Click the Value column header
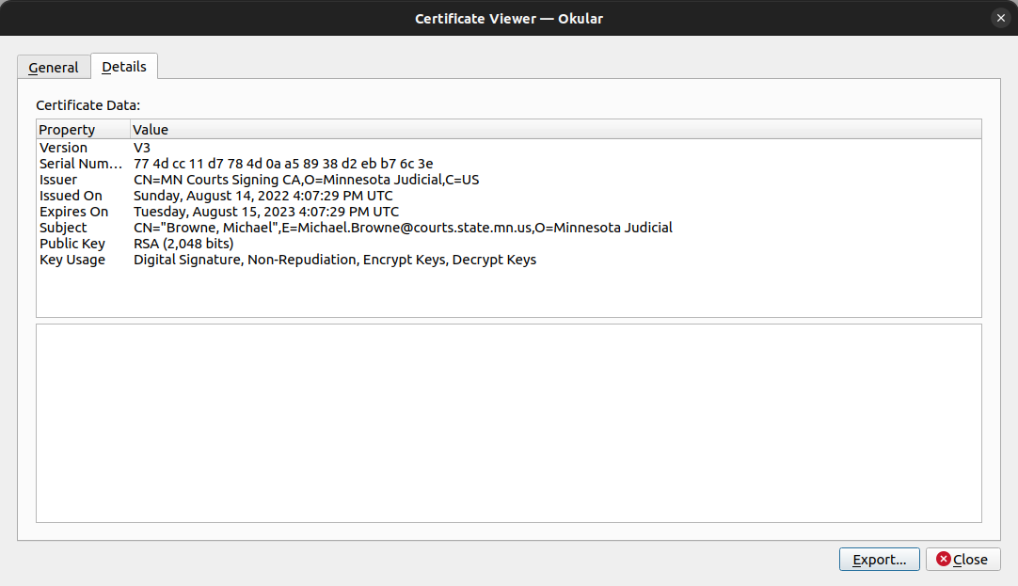Screen dimensions: 1018x586 coord(556,129)
